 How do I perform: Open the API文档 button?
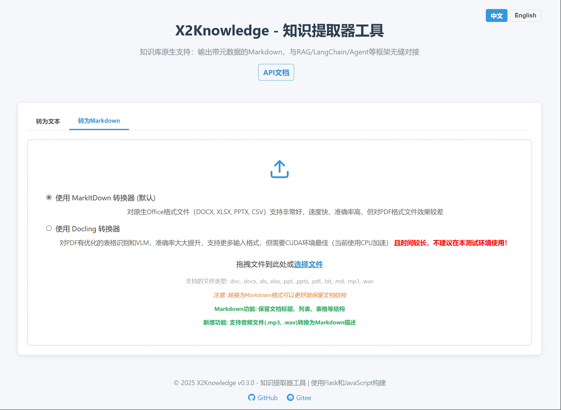[276, 72]
